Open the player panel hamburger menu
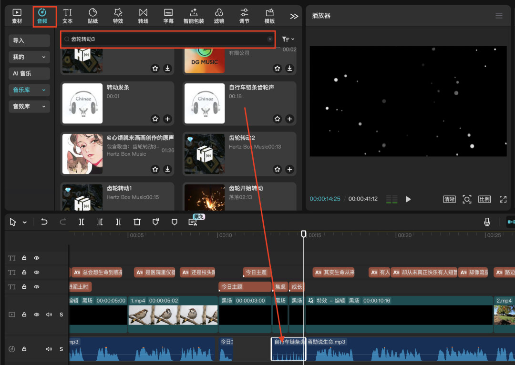The image size is (515, 365). (x=499, y=16)
